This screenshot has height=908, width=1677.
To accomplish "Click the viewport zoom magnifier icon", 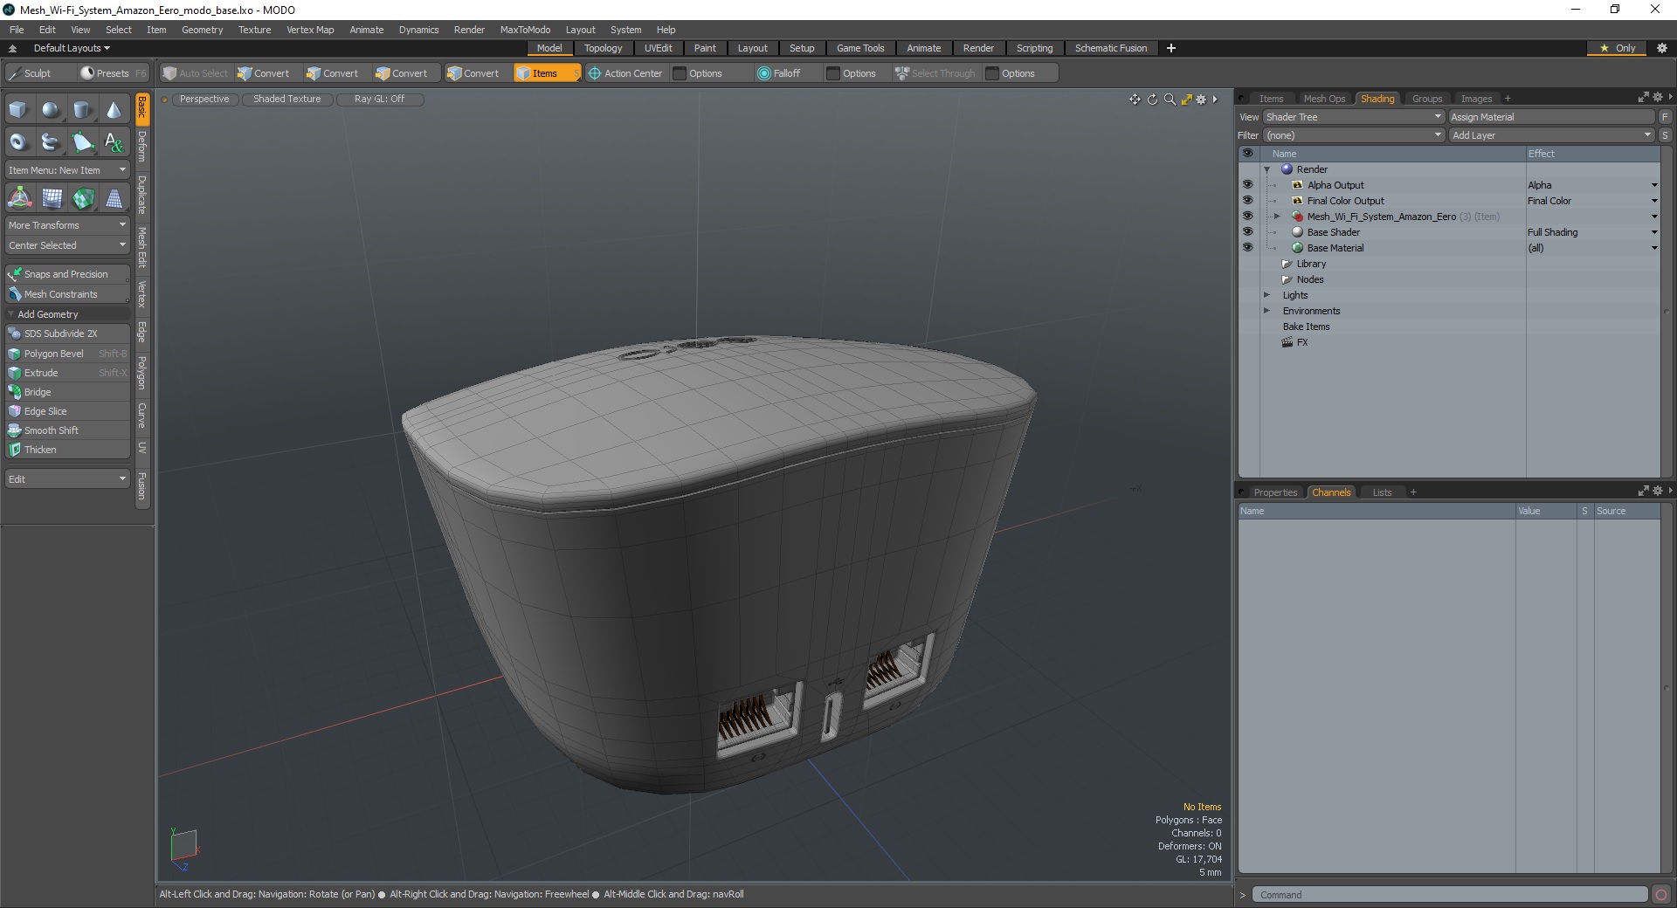I will (x=1170, y=100).
